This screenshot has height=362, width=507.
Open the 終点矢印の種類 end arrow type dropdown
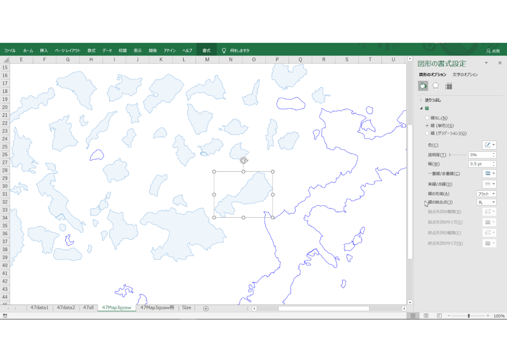pyautogui.click(x=489, y=233)
